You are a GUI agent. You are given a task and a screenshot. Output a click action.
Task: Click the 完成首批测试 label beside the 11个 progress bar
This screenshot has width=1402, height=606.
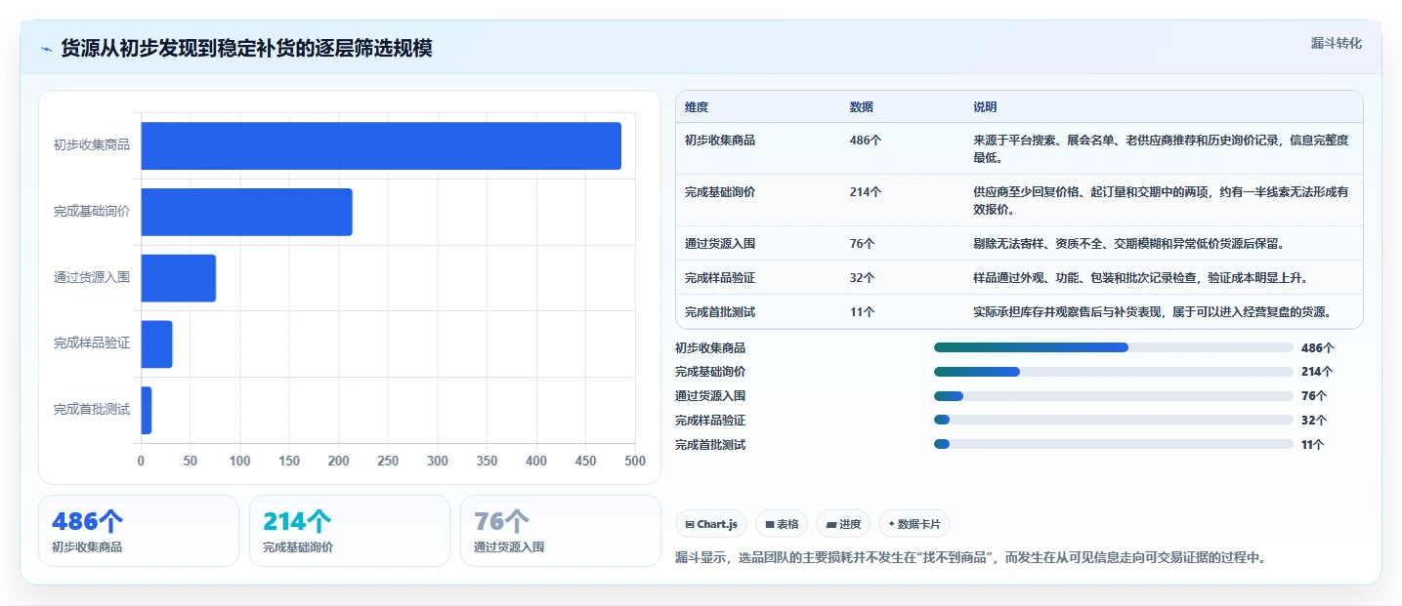pyautogui.click(x=710, y=444)
